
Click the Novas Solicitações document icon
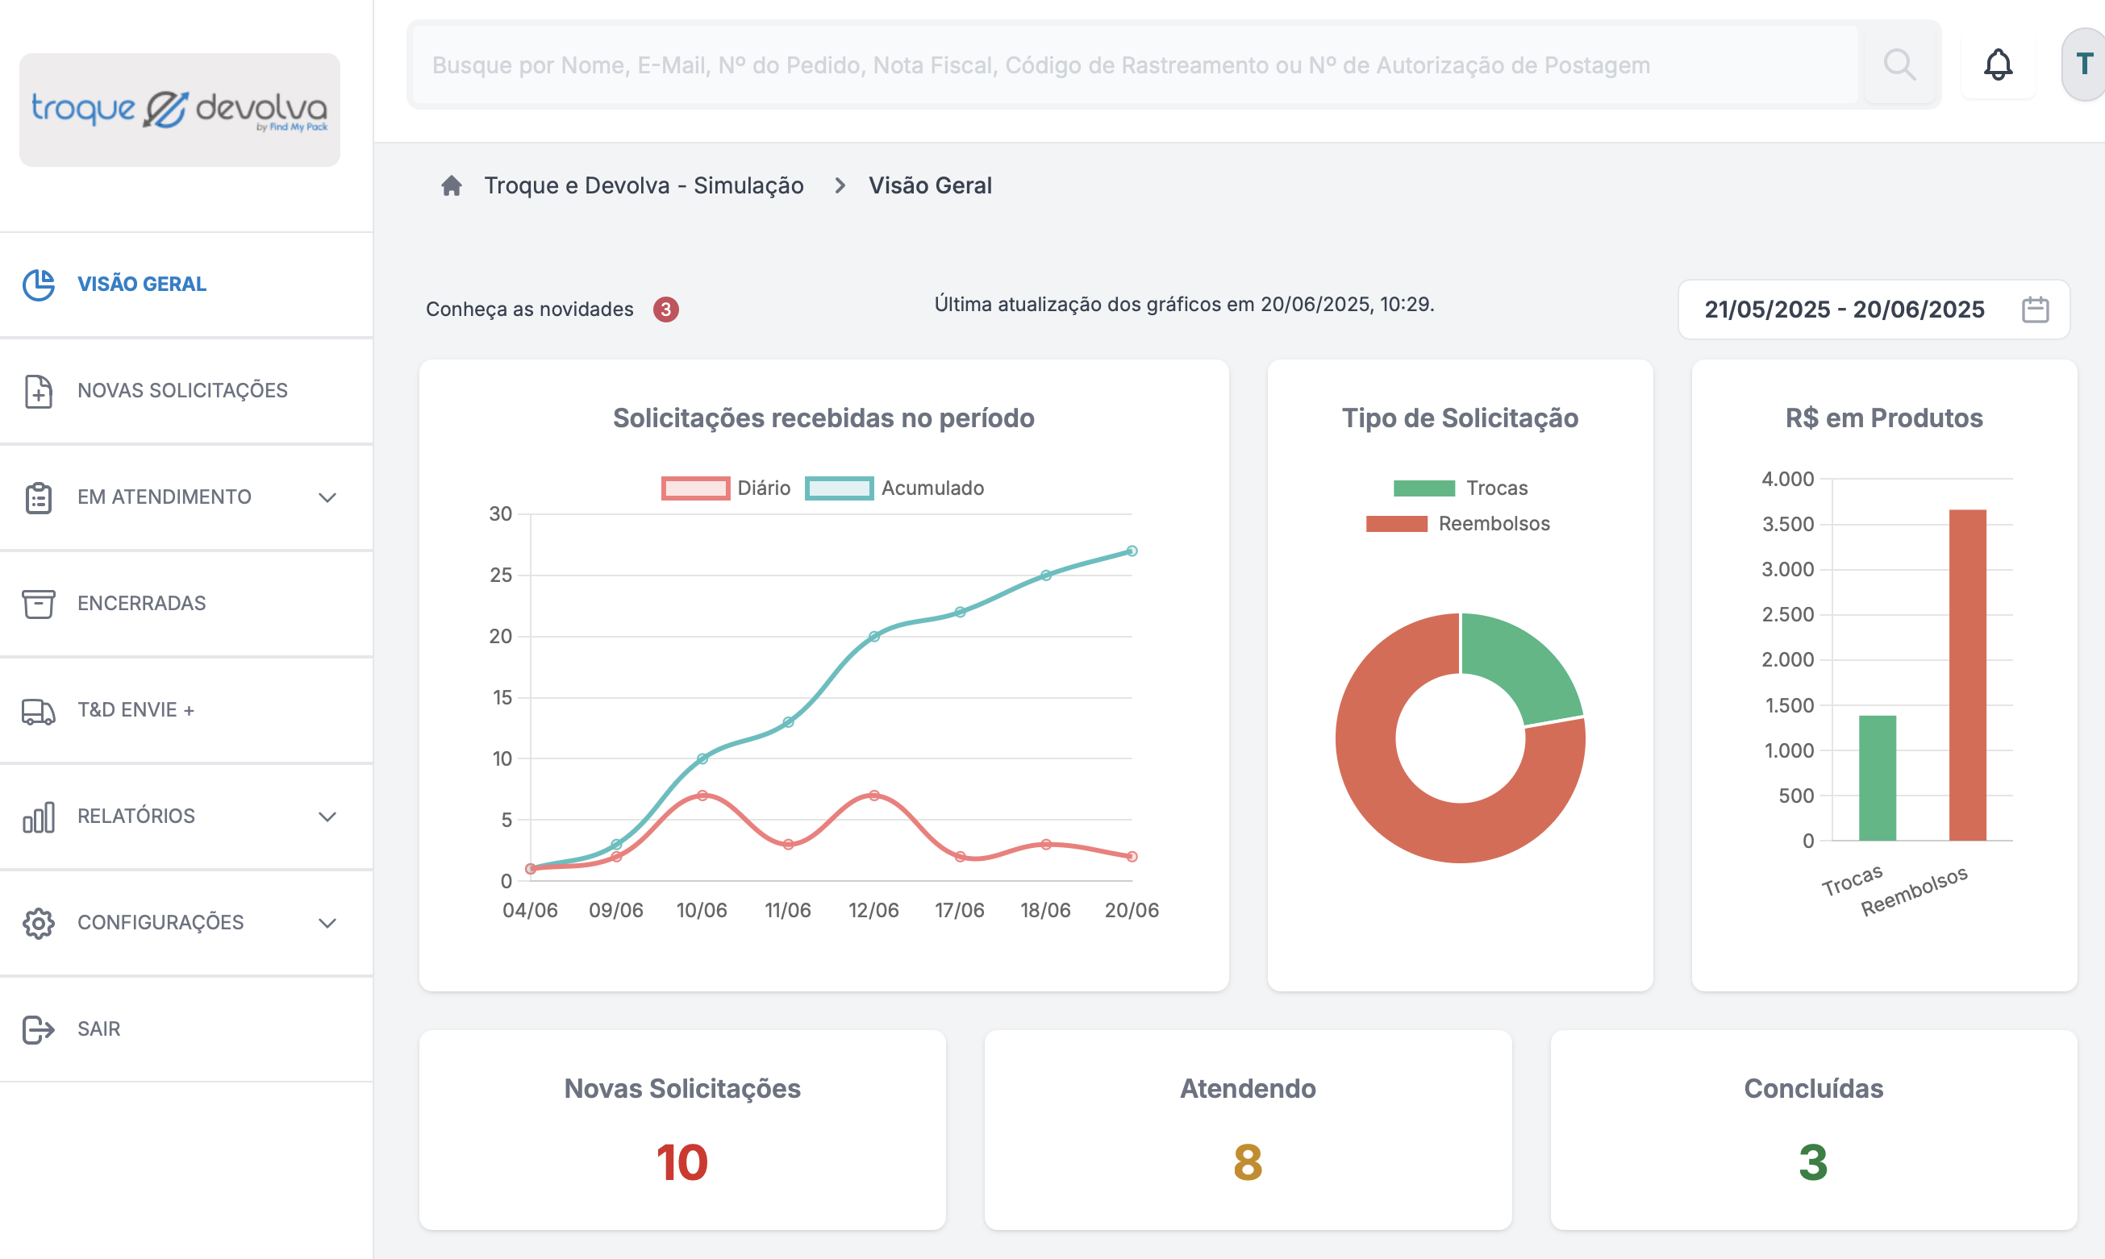[38, 391]
